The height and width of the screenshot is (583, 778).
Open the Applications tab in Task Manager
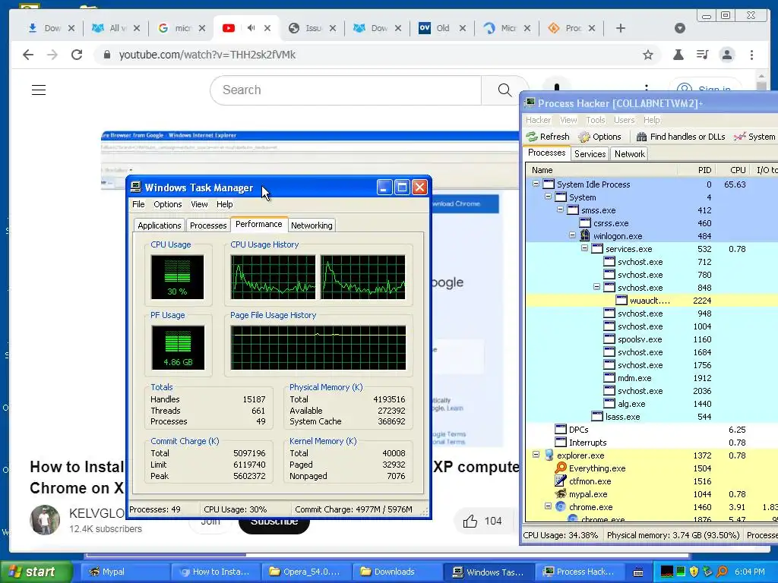coord(160,225)
